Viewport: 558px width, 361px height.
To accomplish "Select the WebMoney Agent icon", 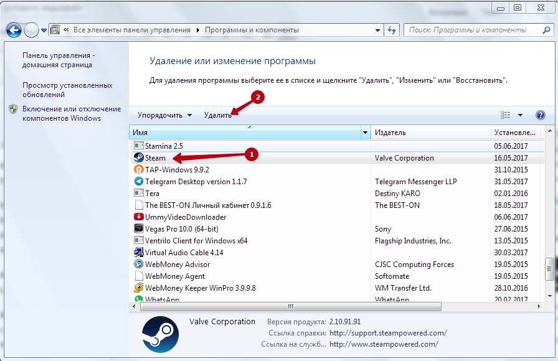I will click(138, 276).
